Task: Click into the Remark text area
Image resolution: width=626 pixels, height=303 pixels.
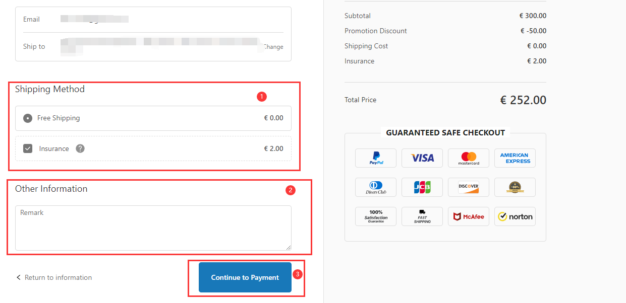Action: (153, 228)
